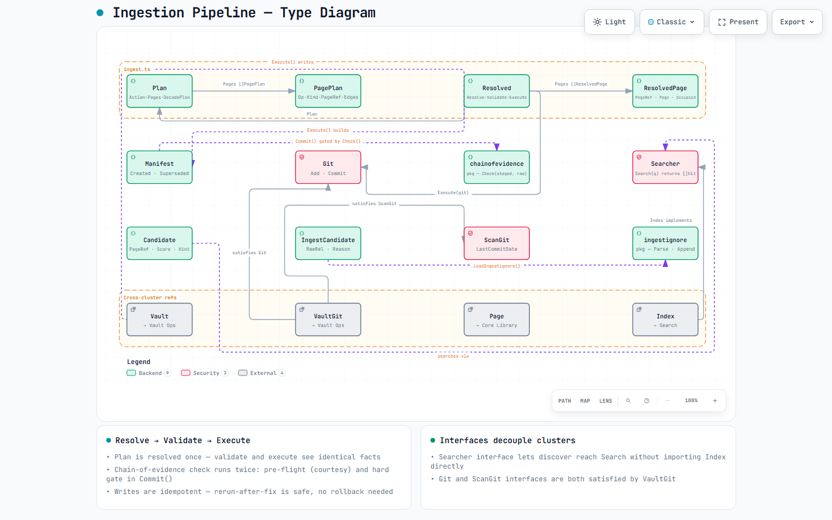This screenshot has width=832, height=520.
Task: Click the magnifier search icon in the diagram toolbar
Action: point(628,400)
